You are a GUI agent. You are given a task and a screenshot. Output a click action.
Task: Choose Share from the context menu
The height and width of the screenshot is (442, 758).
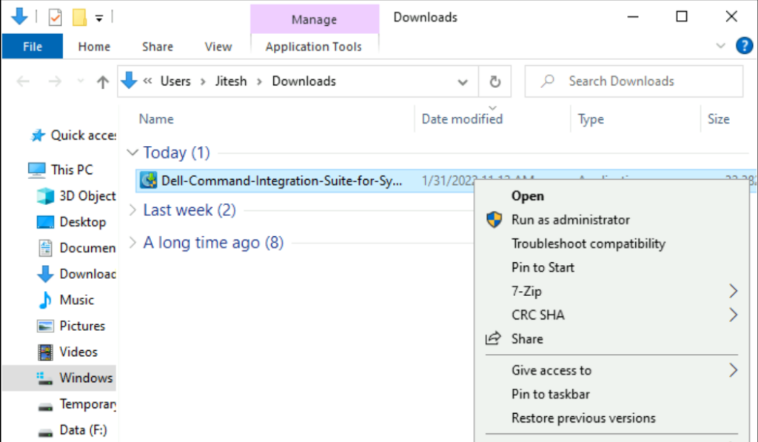click(x=527, y=338)
